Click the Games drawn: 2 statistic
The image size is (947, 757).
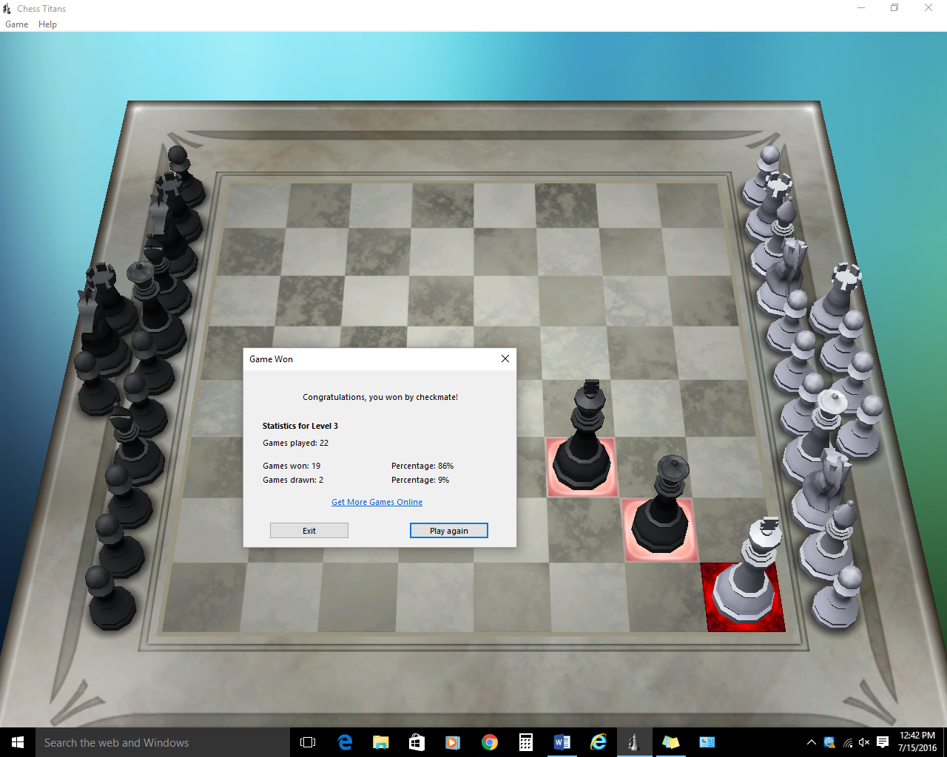[293, 480]
